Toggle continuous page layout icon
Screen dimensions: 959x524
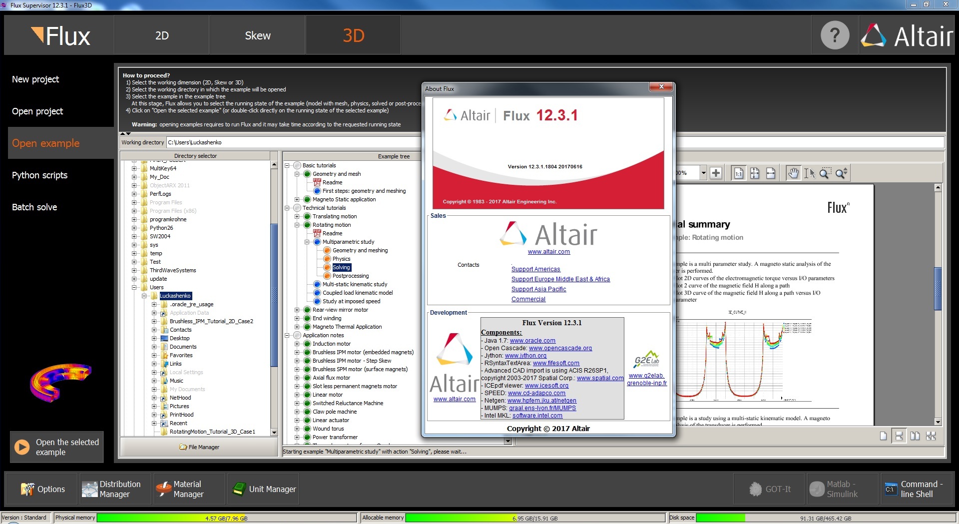click(899, 436)
